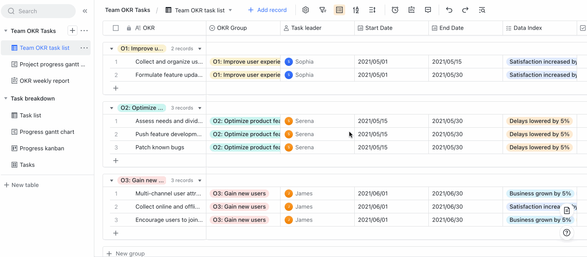
Task: Tick the select-all checkbox in header
Action: pos(116,28)
